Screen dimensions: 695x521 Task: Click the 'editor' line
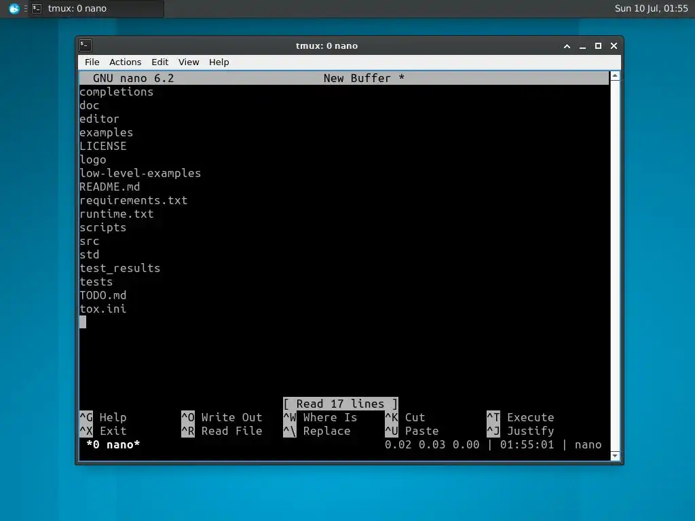tap(99, 119)
